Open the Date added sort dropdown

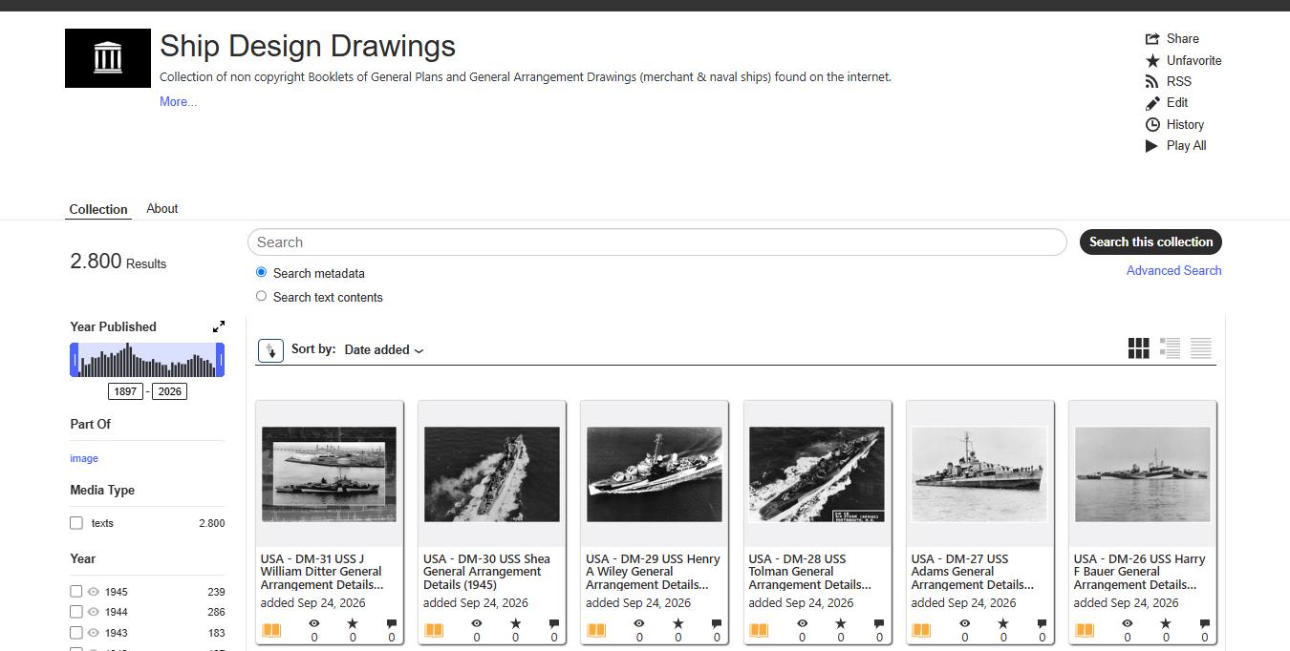pos(384,350)
